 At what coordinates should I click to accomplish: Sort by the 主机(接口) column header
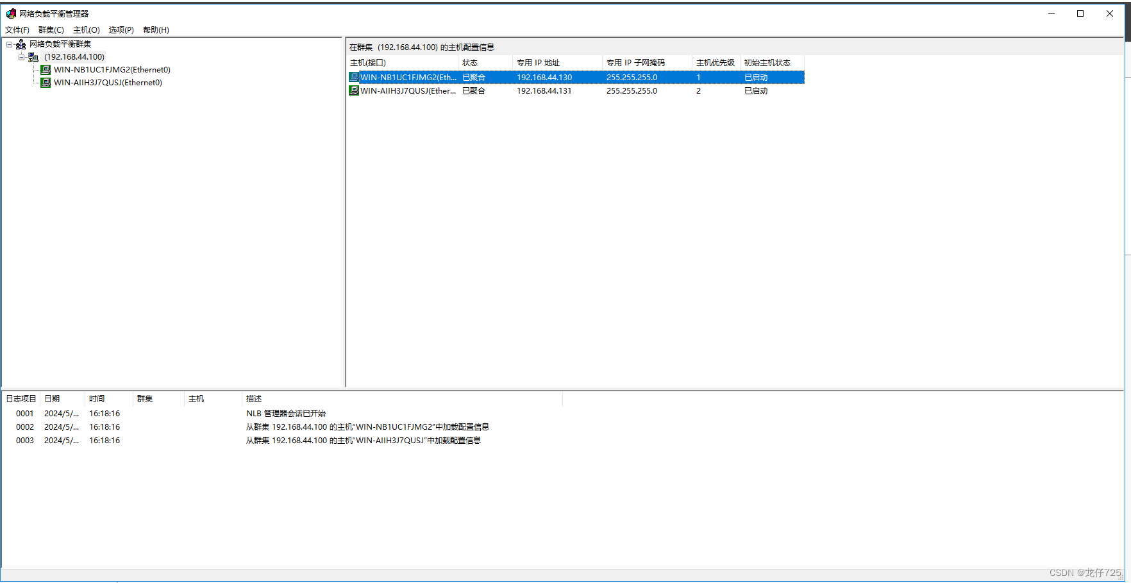[403, 63]
